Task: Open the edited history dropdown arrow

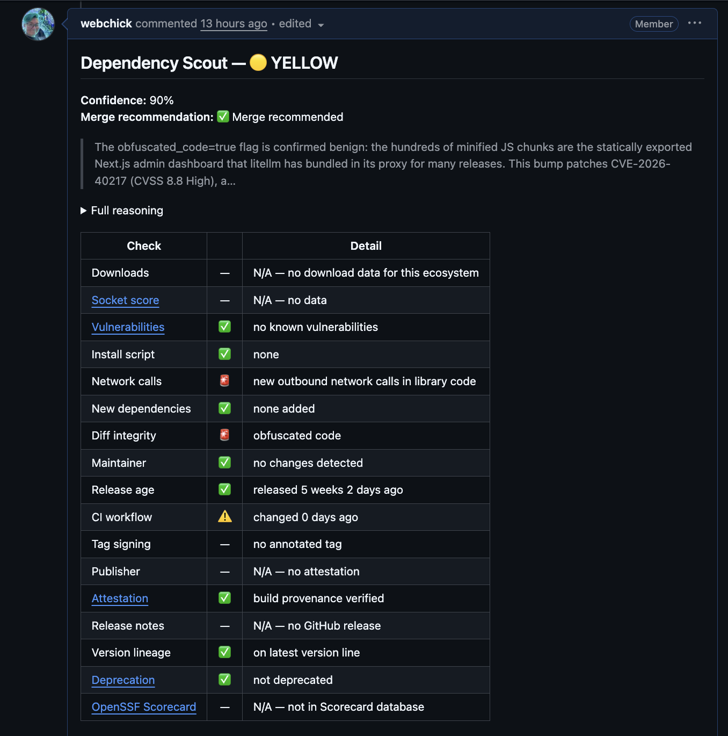Action: point(321,25)
